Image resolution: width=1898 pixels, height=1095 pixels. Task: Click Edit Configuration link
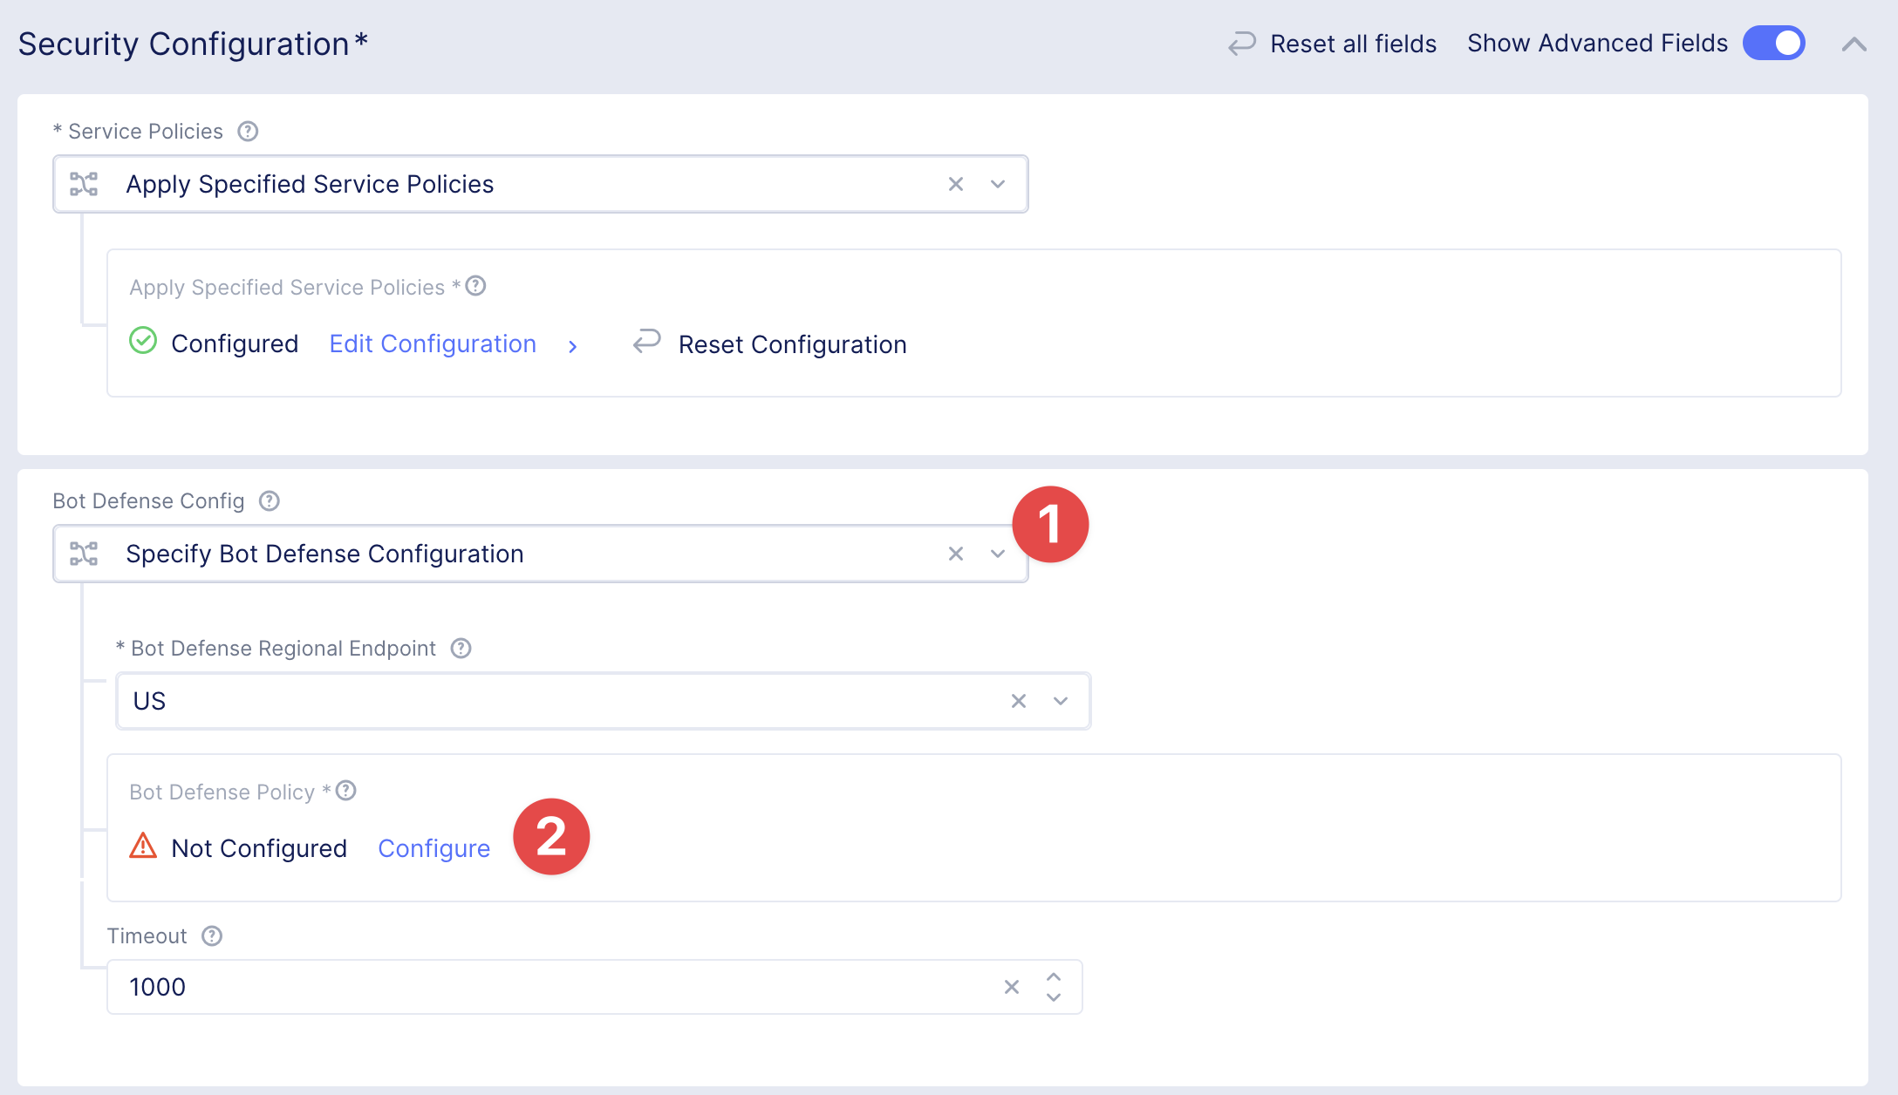433,343
